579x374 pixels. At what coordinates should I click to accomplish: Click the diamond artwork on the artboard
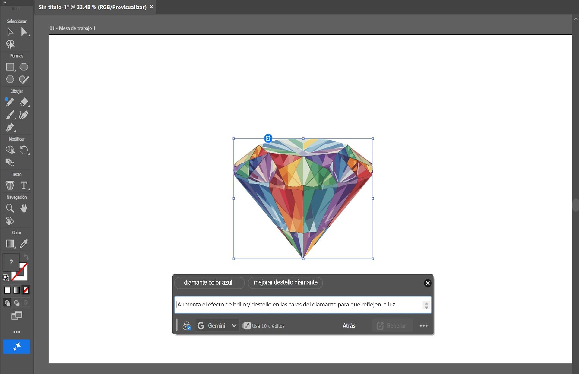[303, 198]
